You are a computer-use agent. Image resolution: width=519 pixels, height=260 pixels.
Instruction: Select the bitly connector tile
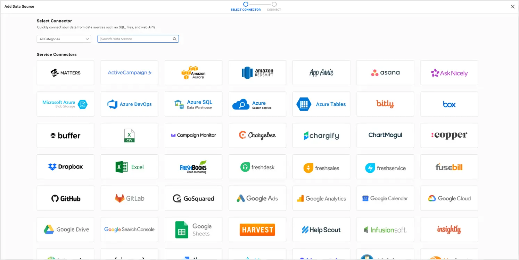tap(385, 104)
